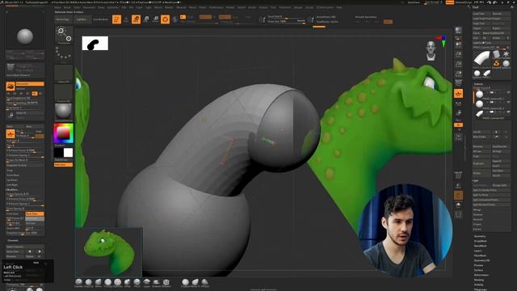Expand the Masking section
The height and width of the screenshot is (291, 517).
[x=479, y=280]
